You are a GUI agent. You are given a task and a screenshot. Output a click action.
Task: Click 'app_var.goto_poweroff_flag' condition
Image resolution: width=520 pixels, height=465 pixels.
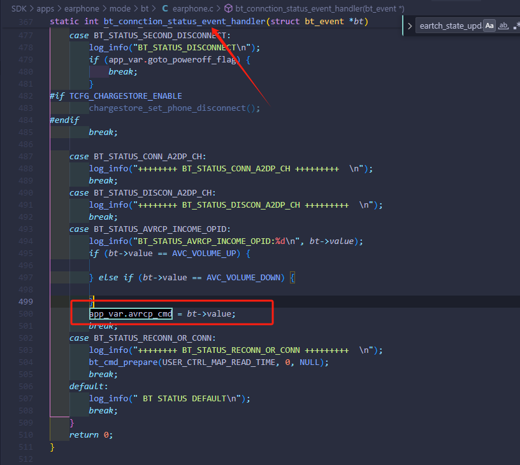(173, 60)
